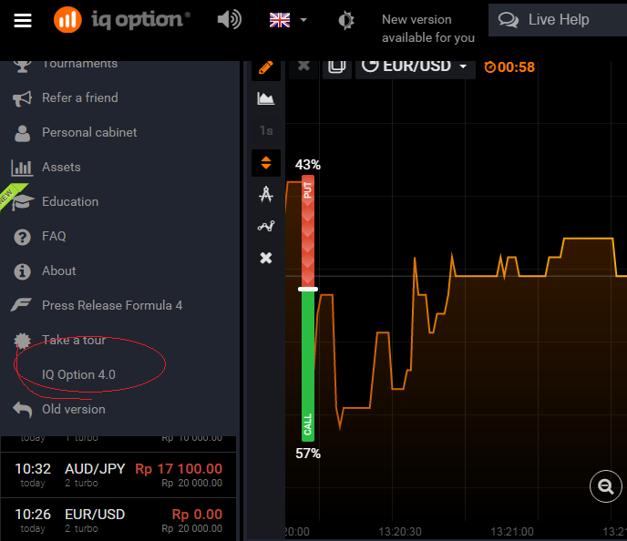The image size is (627, 541).
Task: Click the user silhouette icon
Action: click(x=23, y=133)
